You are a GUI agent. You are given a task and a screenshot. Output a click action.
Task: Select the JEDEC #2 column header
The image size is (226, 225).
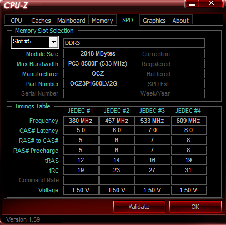[x=117, y=111]
